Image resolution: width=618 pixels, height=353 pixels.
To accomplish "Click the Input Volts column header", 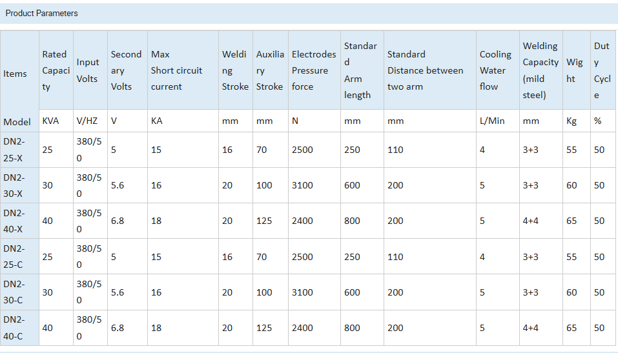I will [90, 70].
